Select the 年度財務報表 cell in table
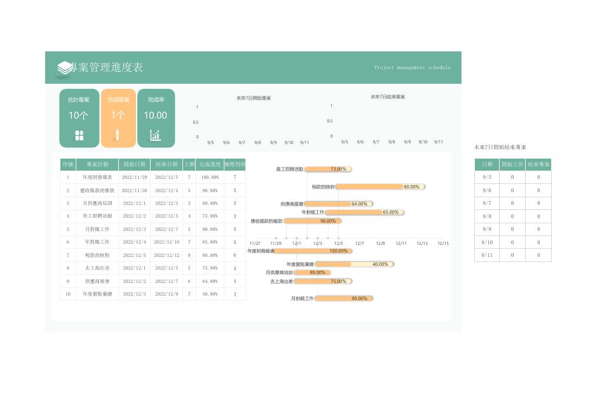 pyautogui.click(x=97, y=177)
